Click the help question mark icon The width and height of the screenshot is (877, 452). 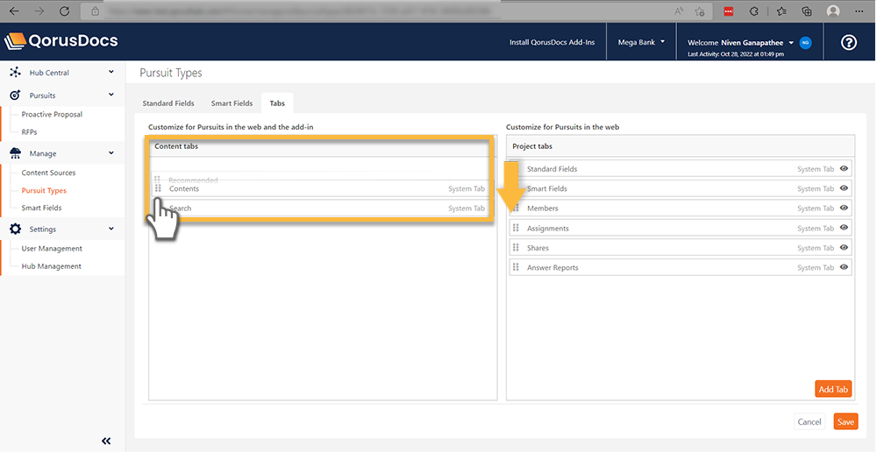coord(848,42)
